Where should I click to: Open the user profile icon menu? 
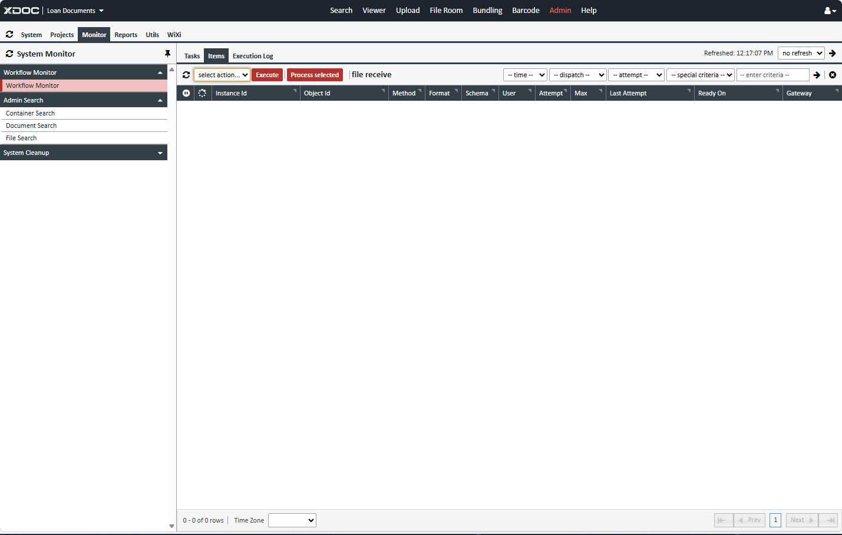coord(830,11)
